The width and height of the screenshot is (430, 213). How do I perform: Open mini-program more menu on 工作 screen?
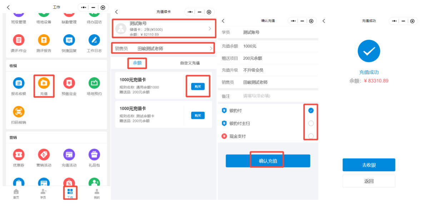pos(84,7)
